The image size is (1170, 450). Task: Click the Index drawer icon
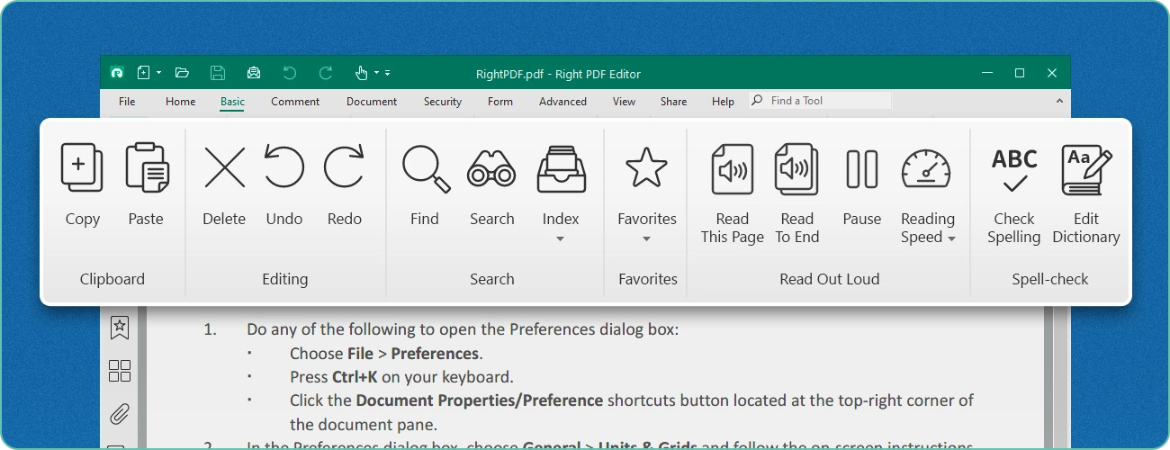(x=561, y=169)
